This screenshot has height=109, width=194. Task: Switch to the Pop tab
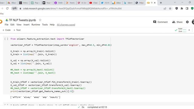(x=35, y=3)
